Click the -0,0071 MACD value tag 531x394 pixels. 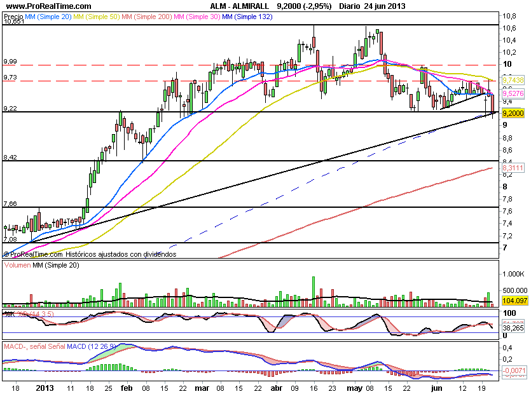(x=513, y=370)
